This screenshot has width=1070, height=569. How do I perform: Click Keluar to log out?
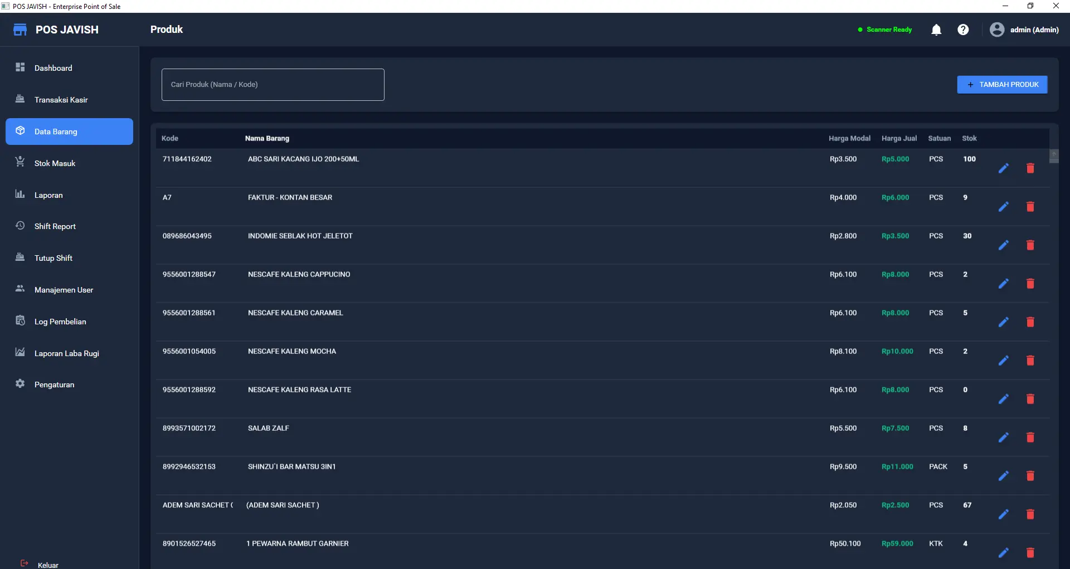47,565
